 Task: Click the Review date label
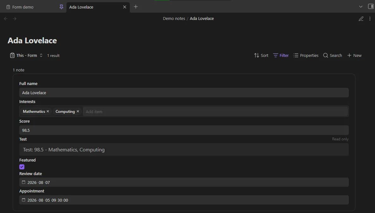click(31, 173)
